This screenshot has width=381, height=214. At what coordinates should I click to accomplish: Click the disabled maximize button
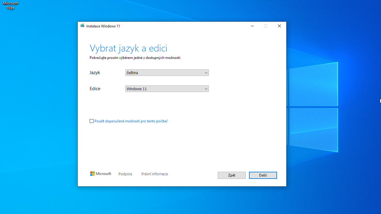point(266,26)
